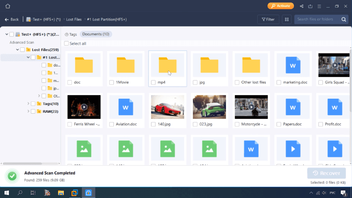
Task: Expand the Tags(10) tree node
Action: 28,104
